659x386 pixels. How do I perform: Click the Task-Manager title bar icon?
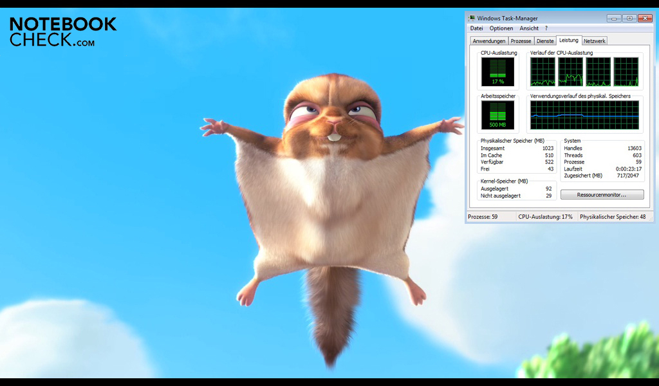tap(472, 18)
